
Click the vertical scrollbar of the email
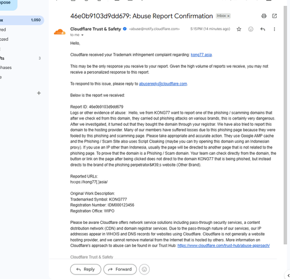[285, 125]
